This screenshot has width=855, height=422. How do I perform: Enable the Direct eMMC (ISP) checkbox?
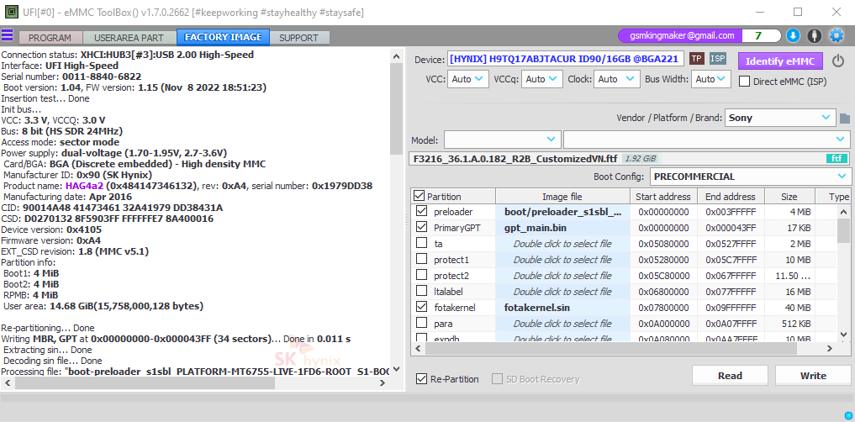744,82
